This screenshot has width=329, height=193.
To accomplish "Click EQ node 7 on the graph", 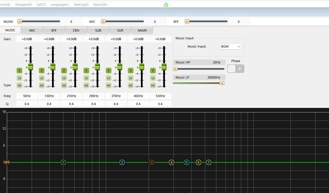I will tap(209, 163).
